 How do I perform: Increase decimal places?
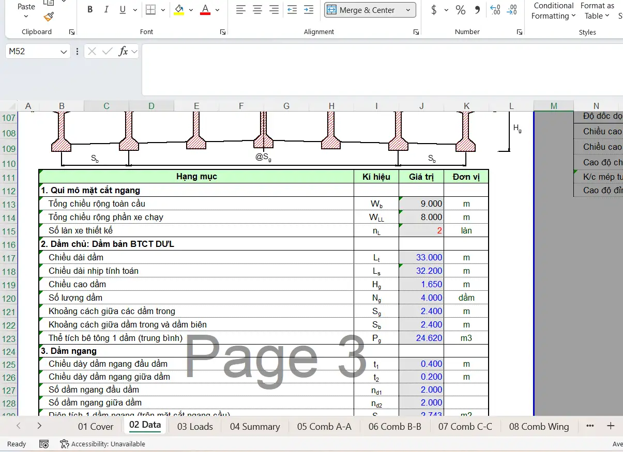(495, 10)
